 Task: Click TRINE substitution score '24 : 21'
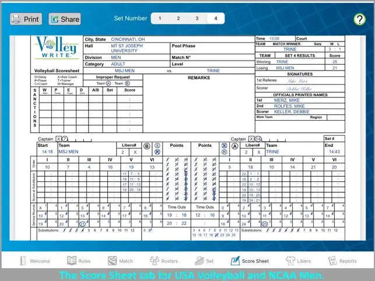click(254, 201)
